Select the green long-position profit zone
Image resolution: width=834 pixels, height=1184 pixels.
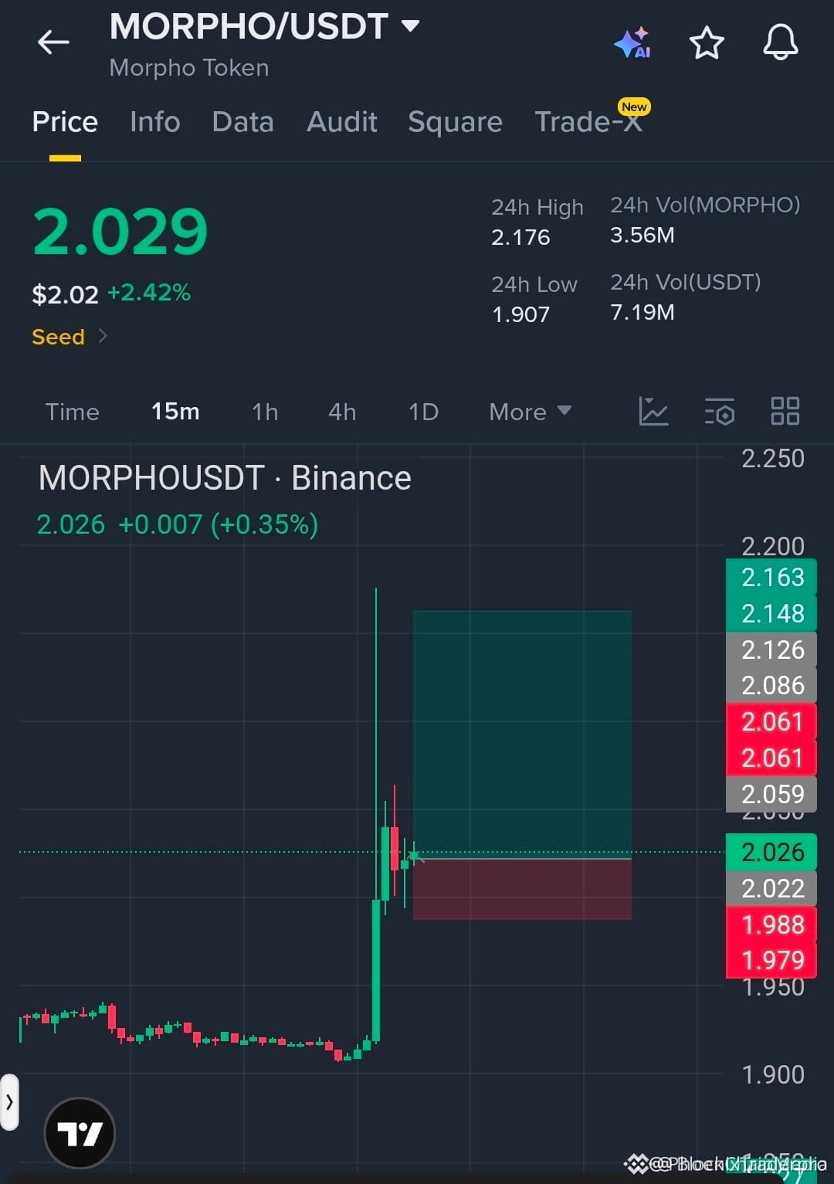point(522,734)
